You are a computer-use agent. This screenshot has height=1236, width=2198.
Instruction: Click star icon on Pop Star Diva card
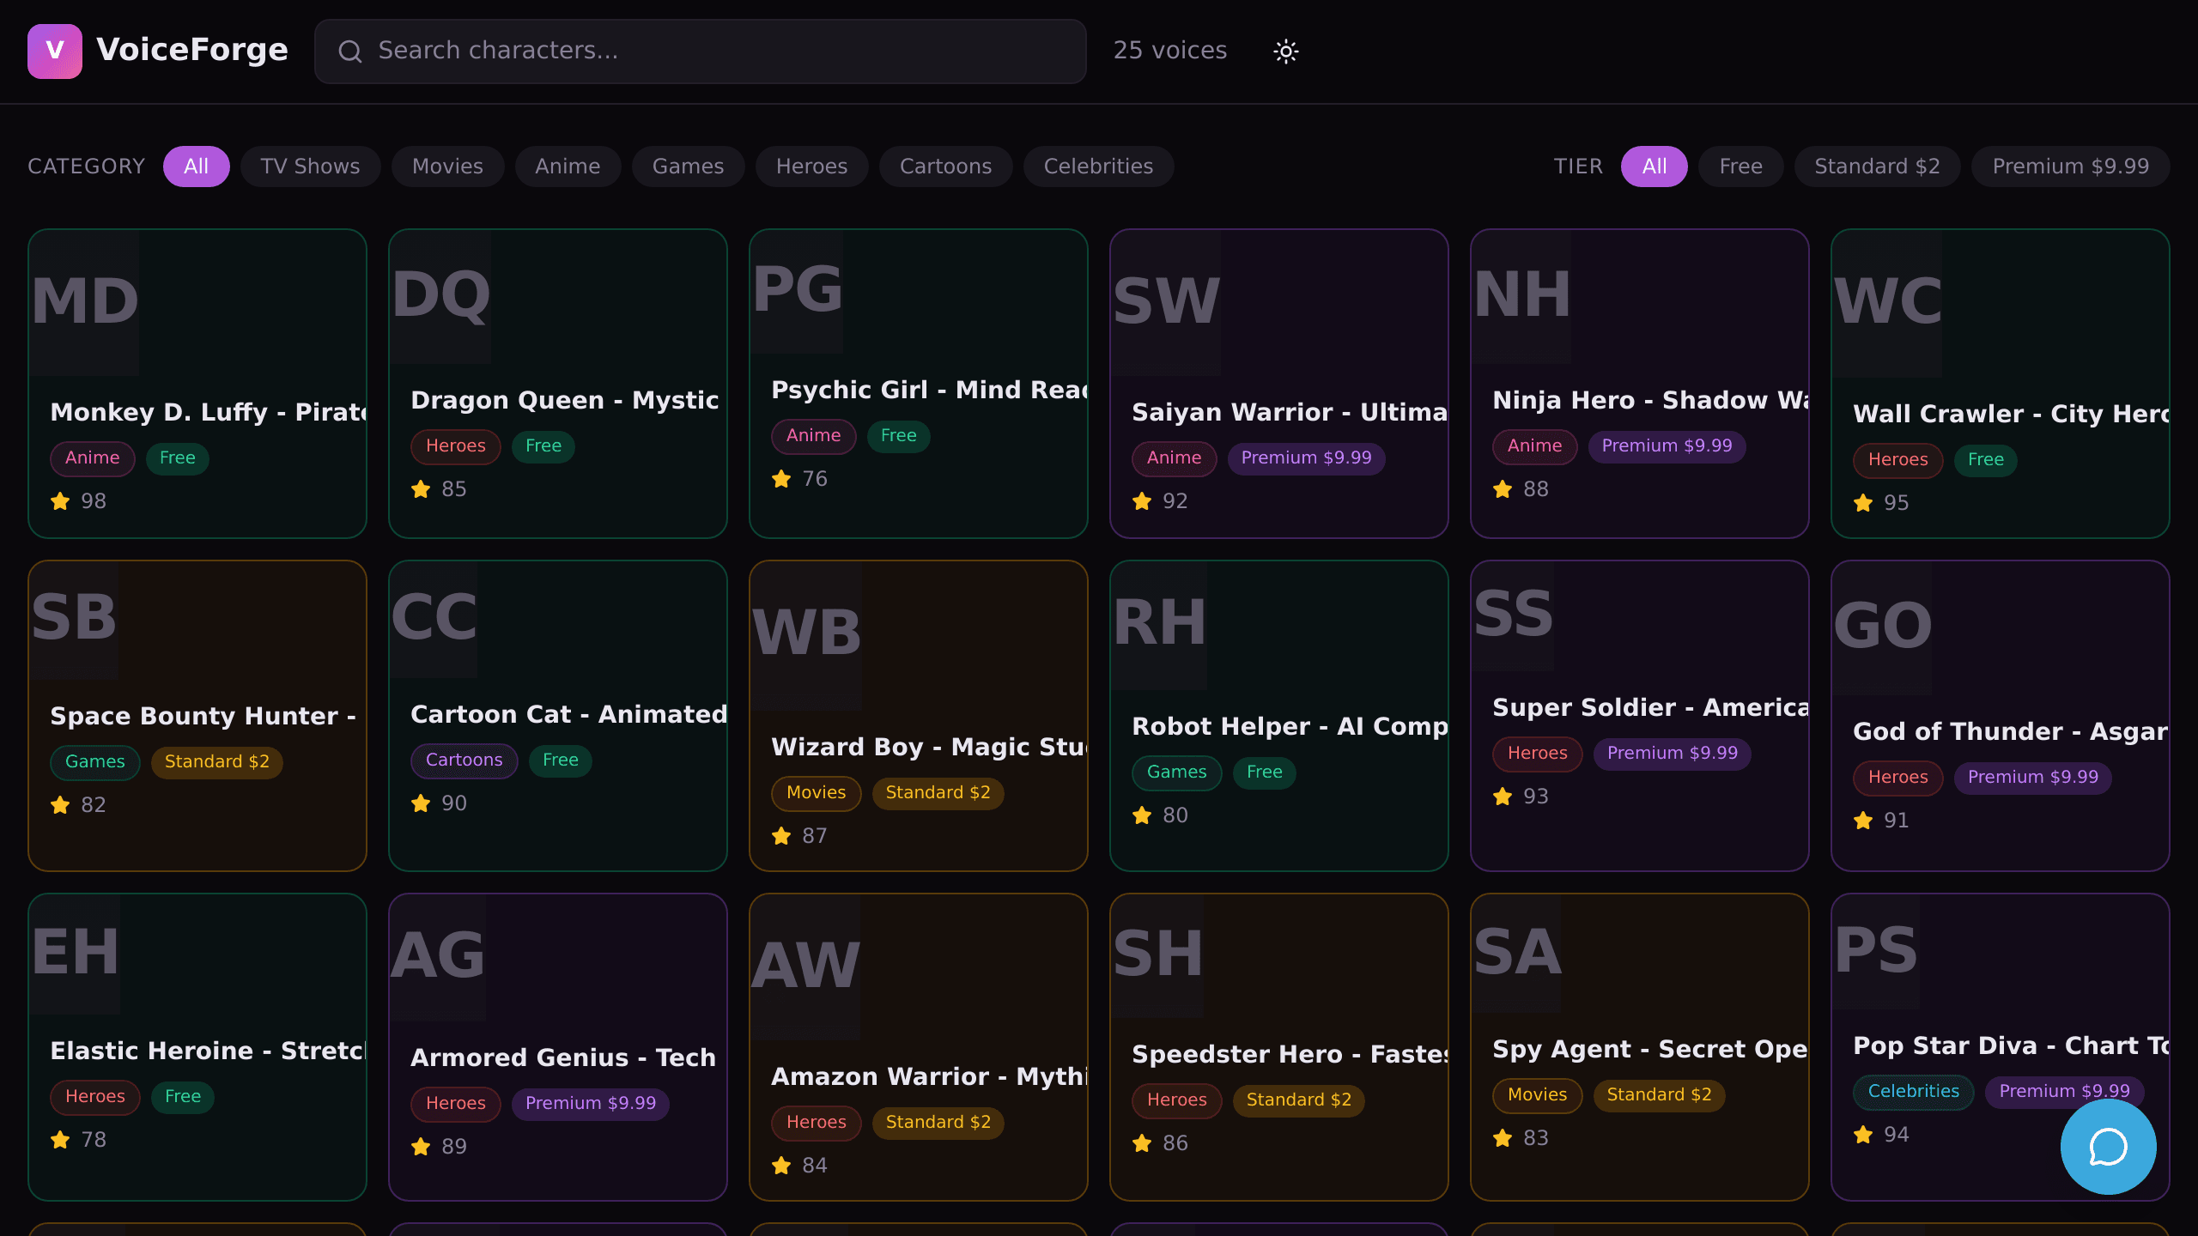[1863, 1134]
